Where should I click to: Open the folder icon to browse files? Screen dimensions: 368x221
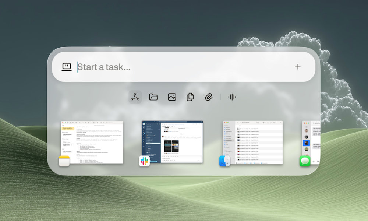click(x=153, y=97)
